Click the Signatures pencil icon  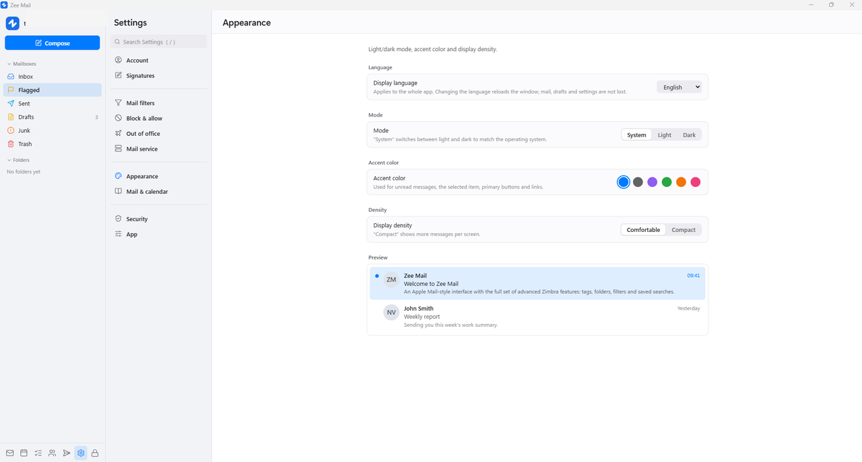[119, 75]
